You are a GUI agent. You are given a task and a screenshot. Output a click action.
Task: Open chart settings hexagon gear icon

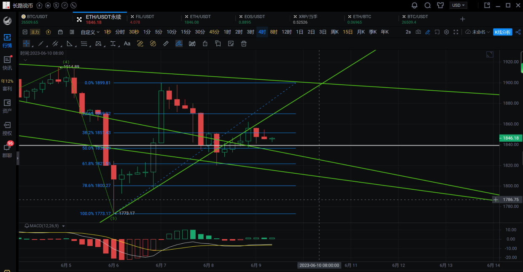click(x=446, y=32)
